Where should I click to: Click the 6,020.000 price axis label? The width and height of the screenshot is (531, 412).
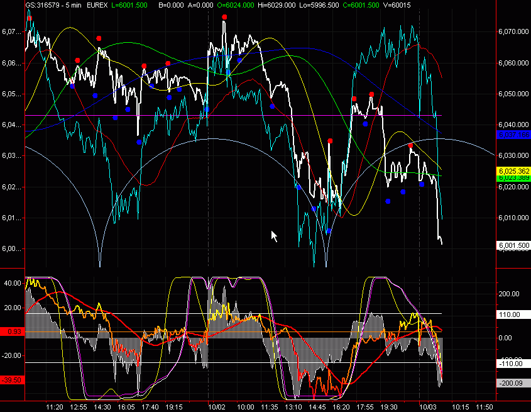point(513,187)
